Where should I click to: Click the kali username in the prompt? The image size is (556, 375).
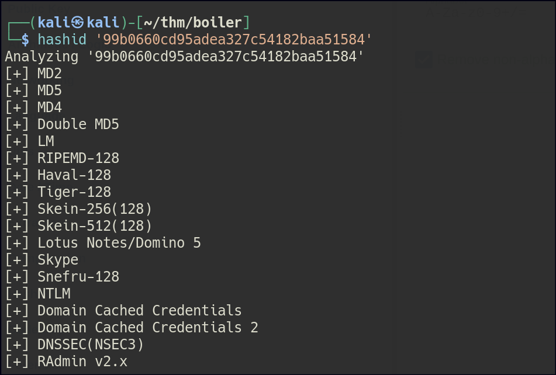(54, 23)
